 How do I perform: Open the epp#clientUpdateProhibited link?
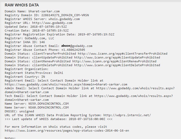[117, 57]
